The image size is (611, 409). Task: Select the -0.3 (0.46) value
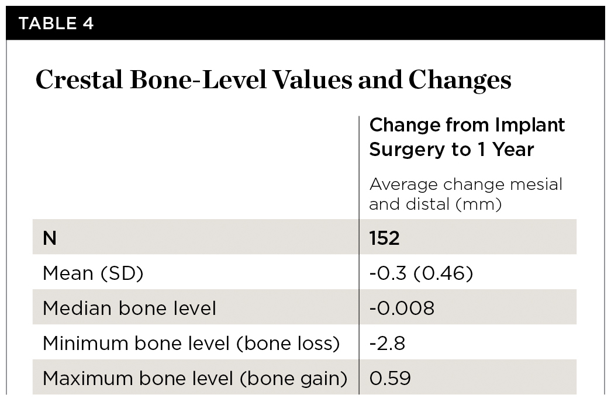(x=421, y=273)
